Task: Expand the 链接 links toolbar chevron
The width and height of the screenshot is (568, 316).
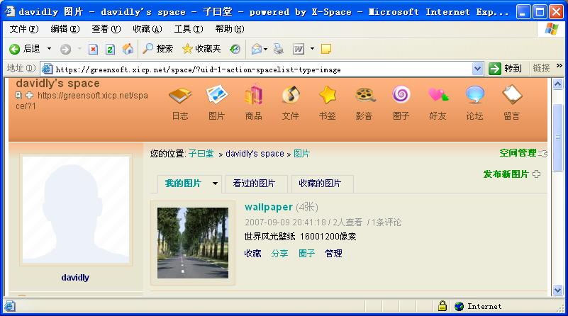Action: tap(559, 66)
